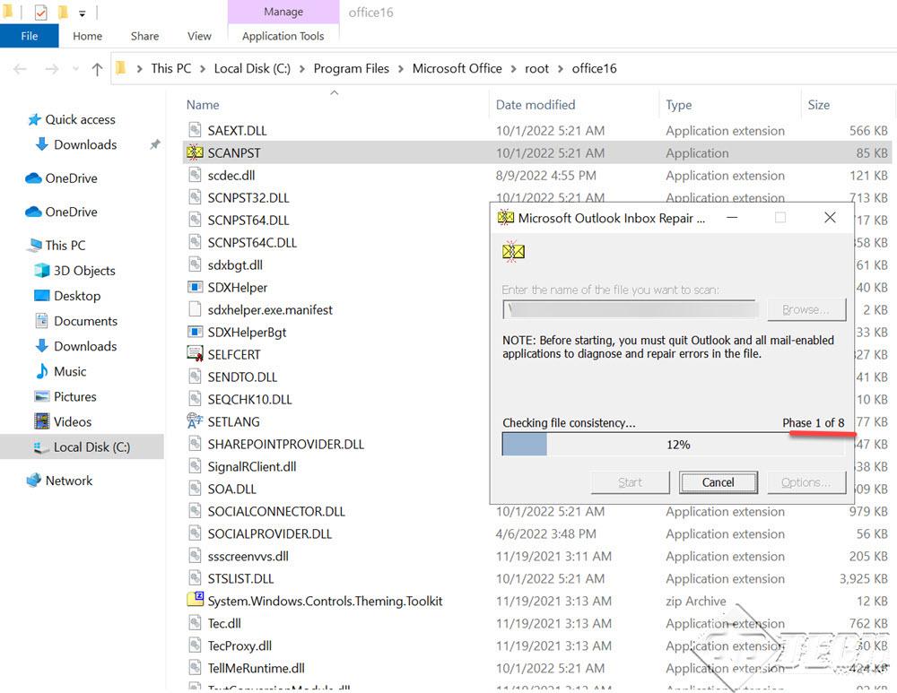Click the Music note icon
897x693 pixels.
click(x=42, y=371)
